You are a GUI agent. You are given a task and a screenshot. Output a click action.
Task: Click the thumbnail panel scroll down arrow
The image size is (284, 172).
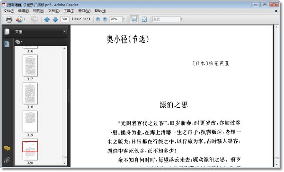click(64, 163)
